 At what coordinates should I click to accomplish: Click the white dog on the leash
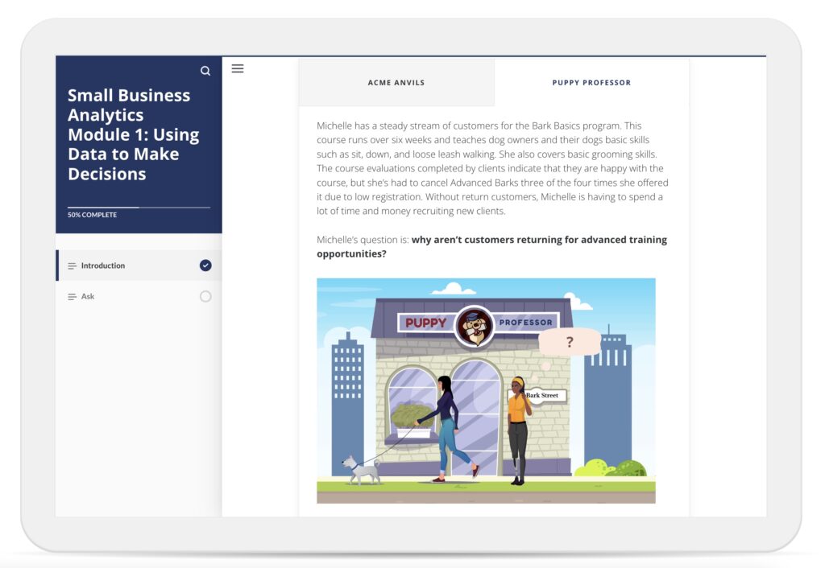361,470
